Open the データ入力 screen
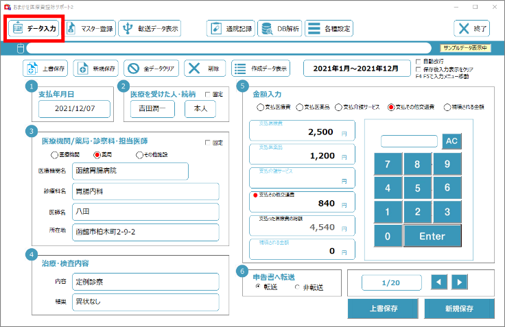Viewport: 505px width, 327px height. point(35,29)
